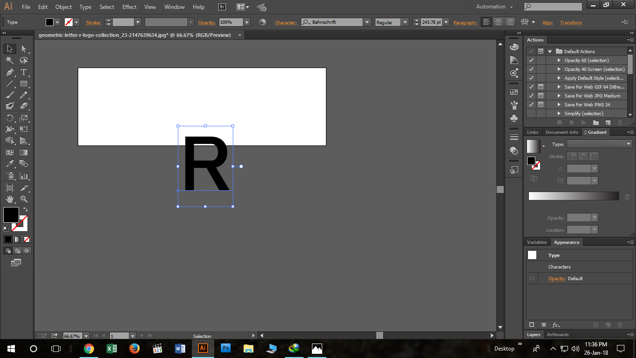Toggle dialog box for Save For Web GIF 64

[x=541, y=87]
